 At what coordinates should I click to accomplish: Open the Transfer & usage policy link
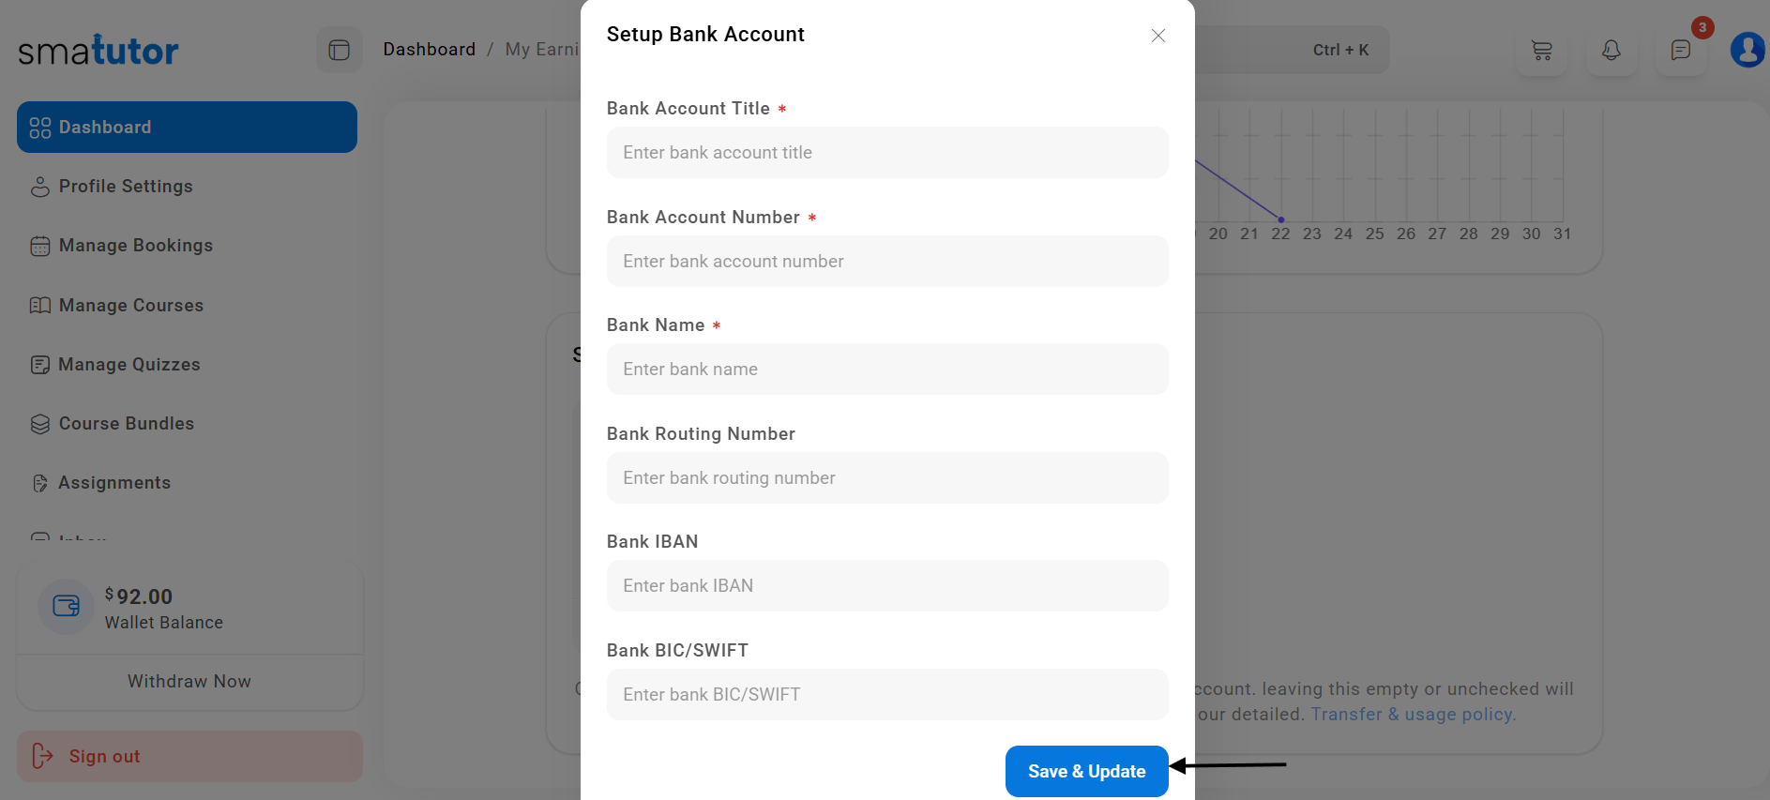click(1412, 715)
